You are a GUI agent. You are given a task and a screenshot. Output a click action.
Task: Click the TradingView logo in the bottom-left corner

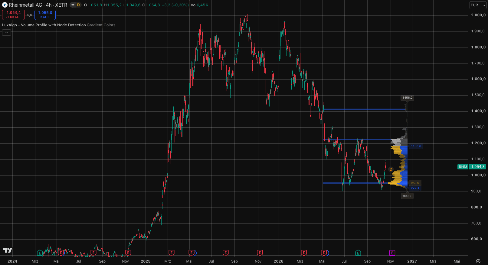click(8, 250)
